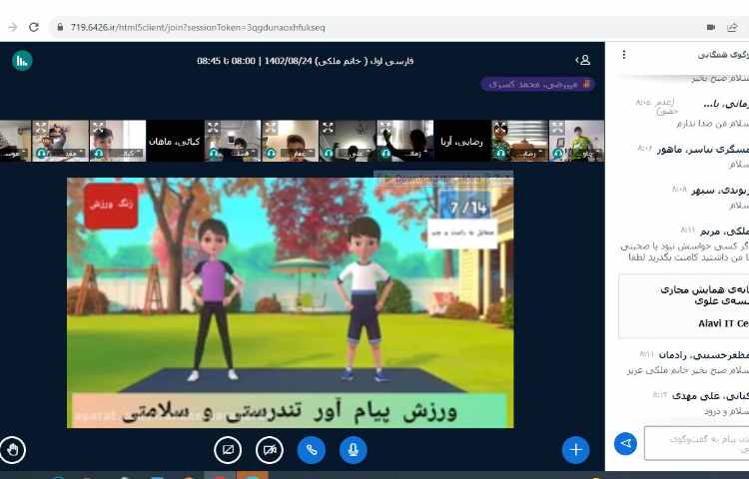749x479 pixels.
Task: Click chat sender کیانی، علی مهدی
Action: coord(710,395)
